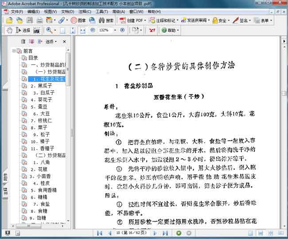Click the document vertical scrollbar thumb
The height and width of the screenshot is (239, 288).
click(x=284, y=94)
